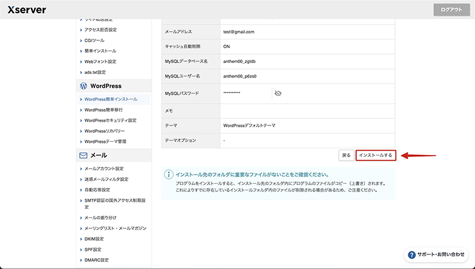Screen dimensions: 475x269
Task: Open Webフォント設定 in the sidebar
Action: point(100,61)
